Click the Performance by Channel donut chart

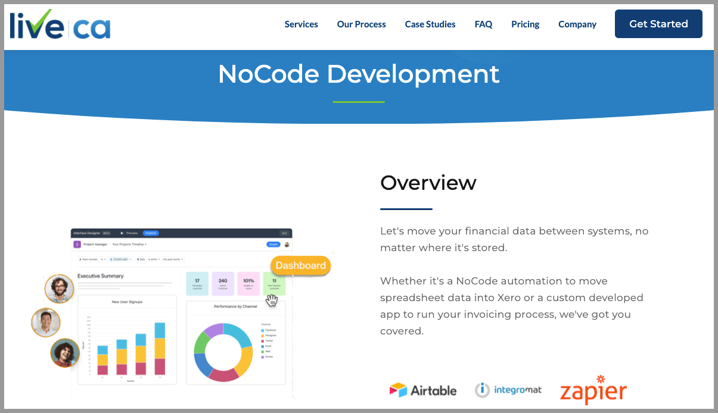click(223, 352)
